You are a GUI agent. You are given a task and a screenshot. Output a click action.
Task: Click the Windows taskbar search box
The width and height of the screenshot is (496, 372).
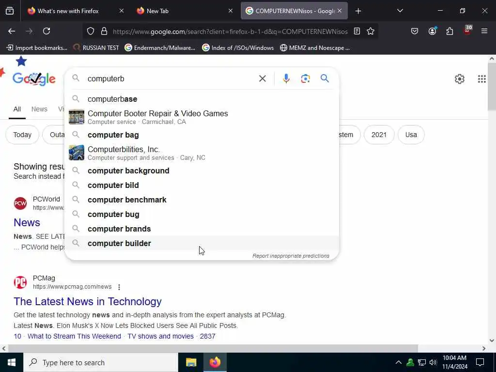click(x=101, y=362)
